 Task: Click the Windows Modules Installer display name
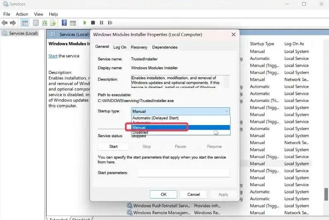[154, 68]
